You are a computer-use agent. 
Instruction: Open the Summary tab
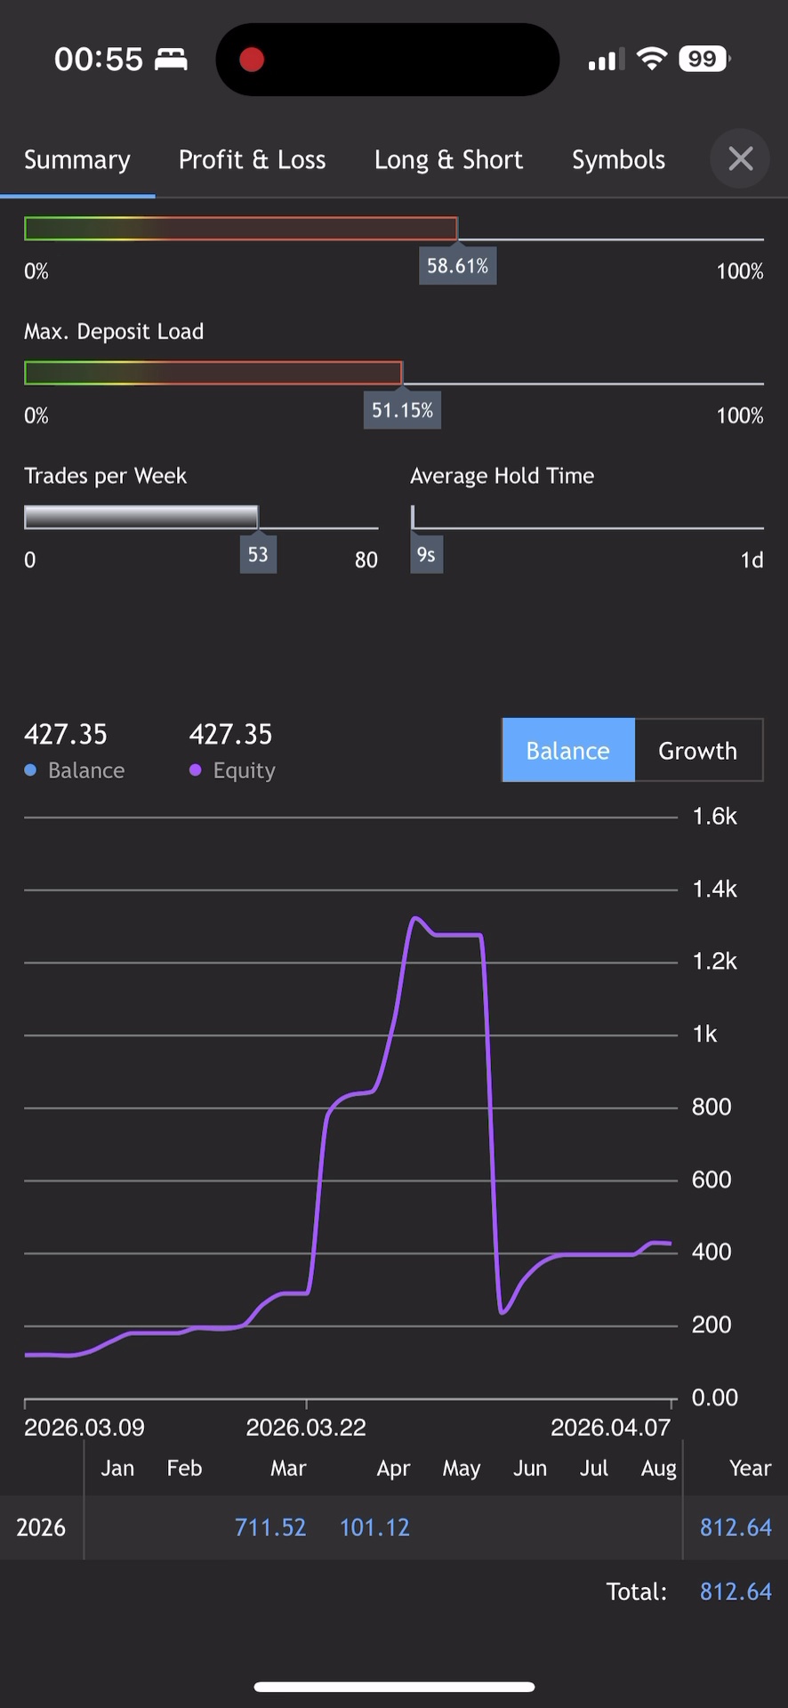pos(77,160)
